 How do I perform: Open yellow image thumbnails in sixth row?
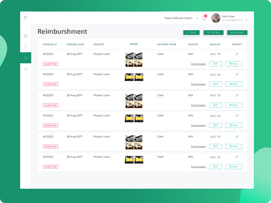[x=134, y=160]
